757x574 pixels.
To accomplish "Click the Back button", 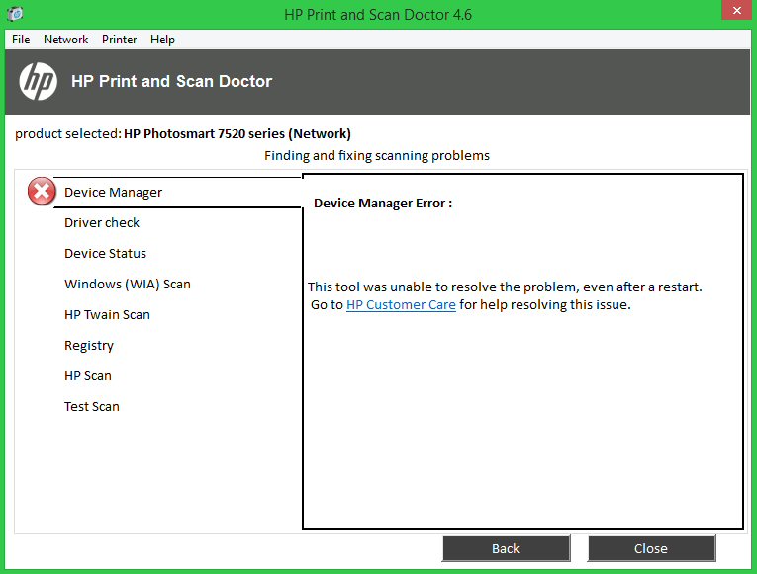I will (x=506, y=548).
